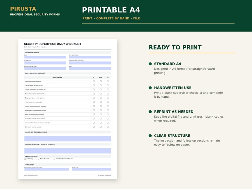Click the HANDWRITTEN USE feature title

(x=173, y=88)
